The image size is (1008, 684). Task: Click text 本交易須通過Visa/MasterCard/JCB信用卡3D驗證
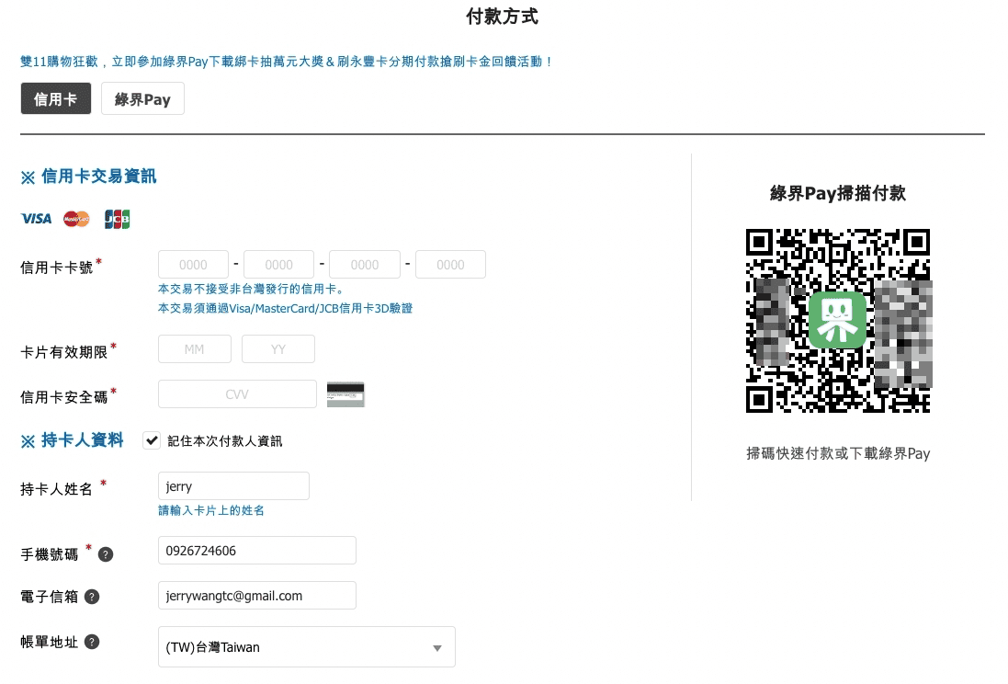point(286,308)
